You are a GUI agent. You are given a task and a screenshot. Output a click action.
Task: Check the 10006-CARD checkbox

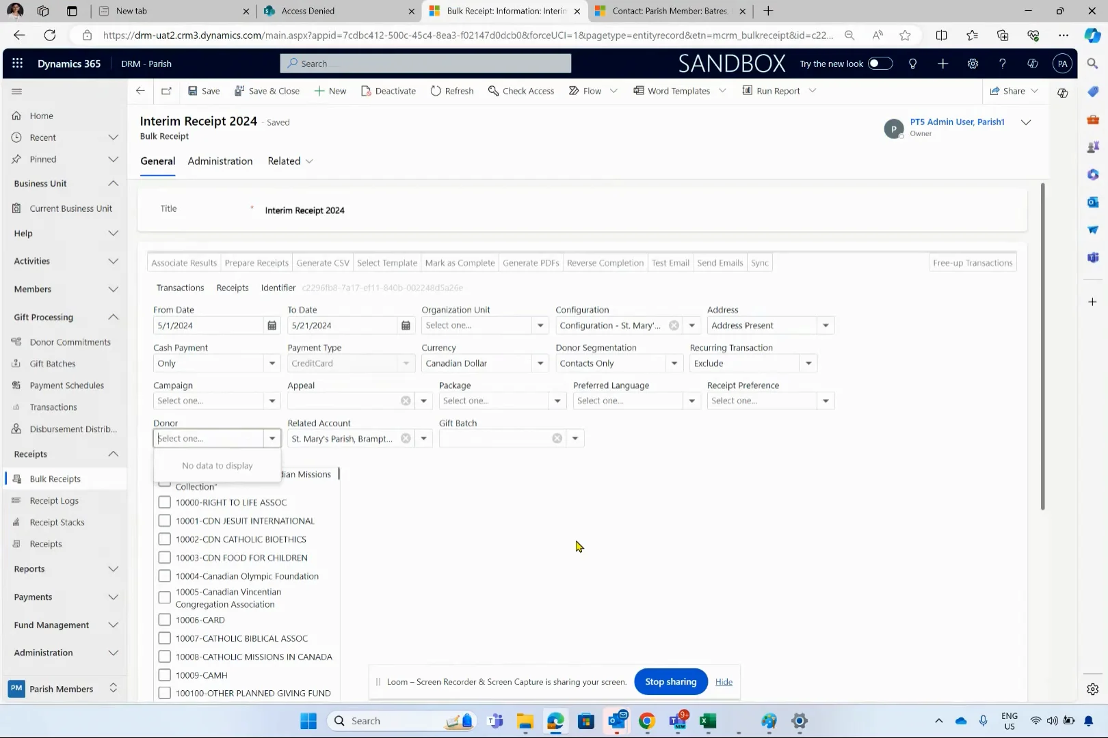click(164, 619)
